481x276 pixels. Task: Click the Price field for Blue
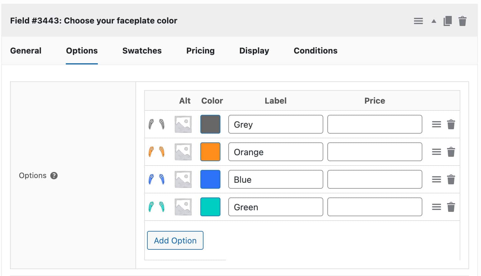coord(374,179)
